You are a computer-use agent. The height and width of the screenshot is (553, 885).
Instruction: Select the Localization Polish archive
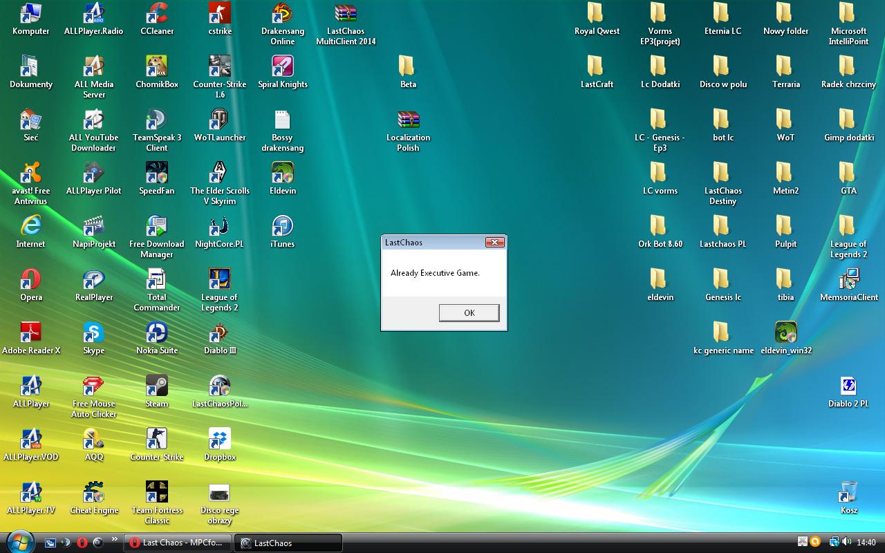click(408, 131)
